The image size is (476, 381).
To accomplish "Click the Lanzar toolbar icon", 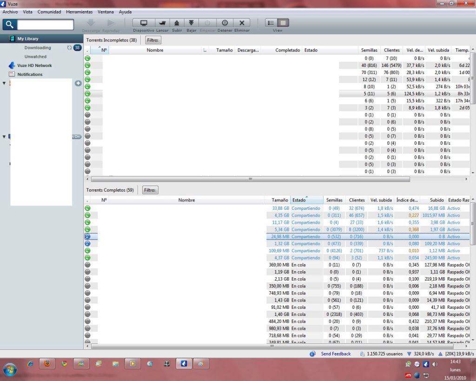I will (162, 23).
